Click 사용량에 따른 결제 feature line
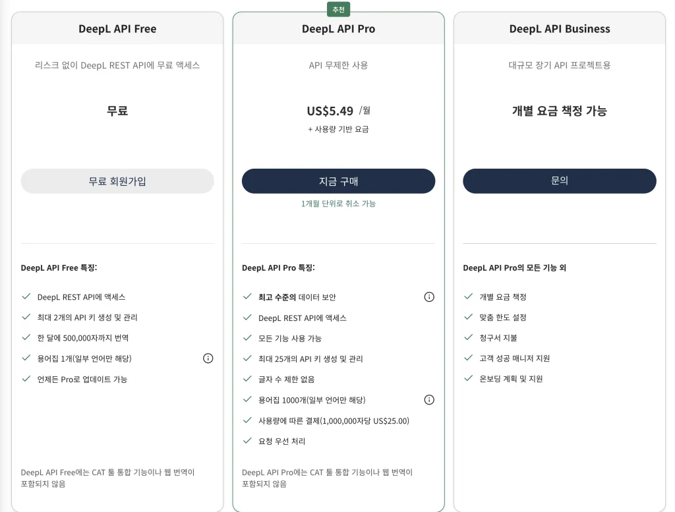675x512 pixels. coord(334,421)
